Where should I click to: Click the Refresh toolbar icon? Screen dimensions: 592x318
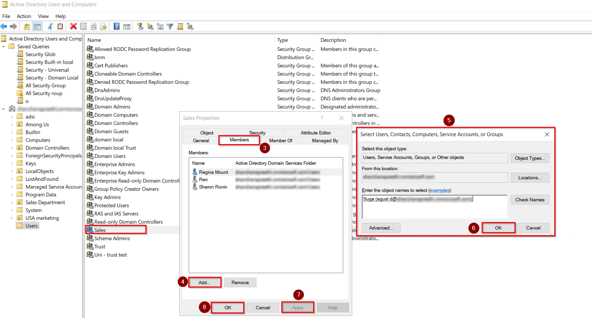pyautogui.click(x=93, y=26)
